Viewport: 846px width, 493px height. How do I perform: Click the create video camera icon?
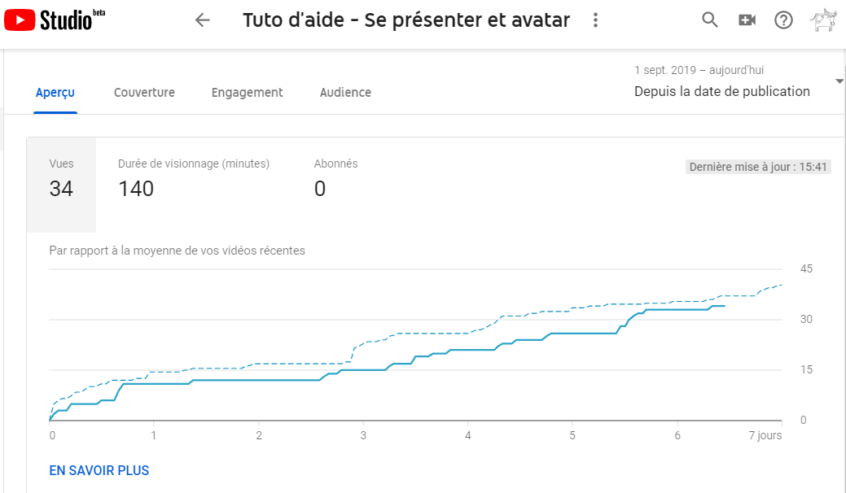pyautogui.click(x=747, y=20)
